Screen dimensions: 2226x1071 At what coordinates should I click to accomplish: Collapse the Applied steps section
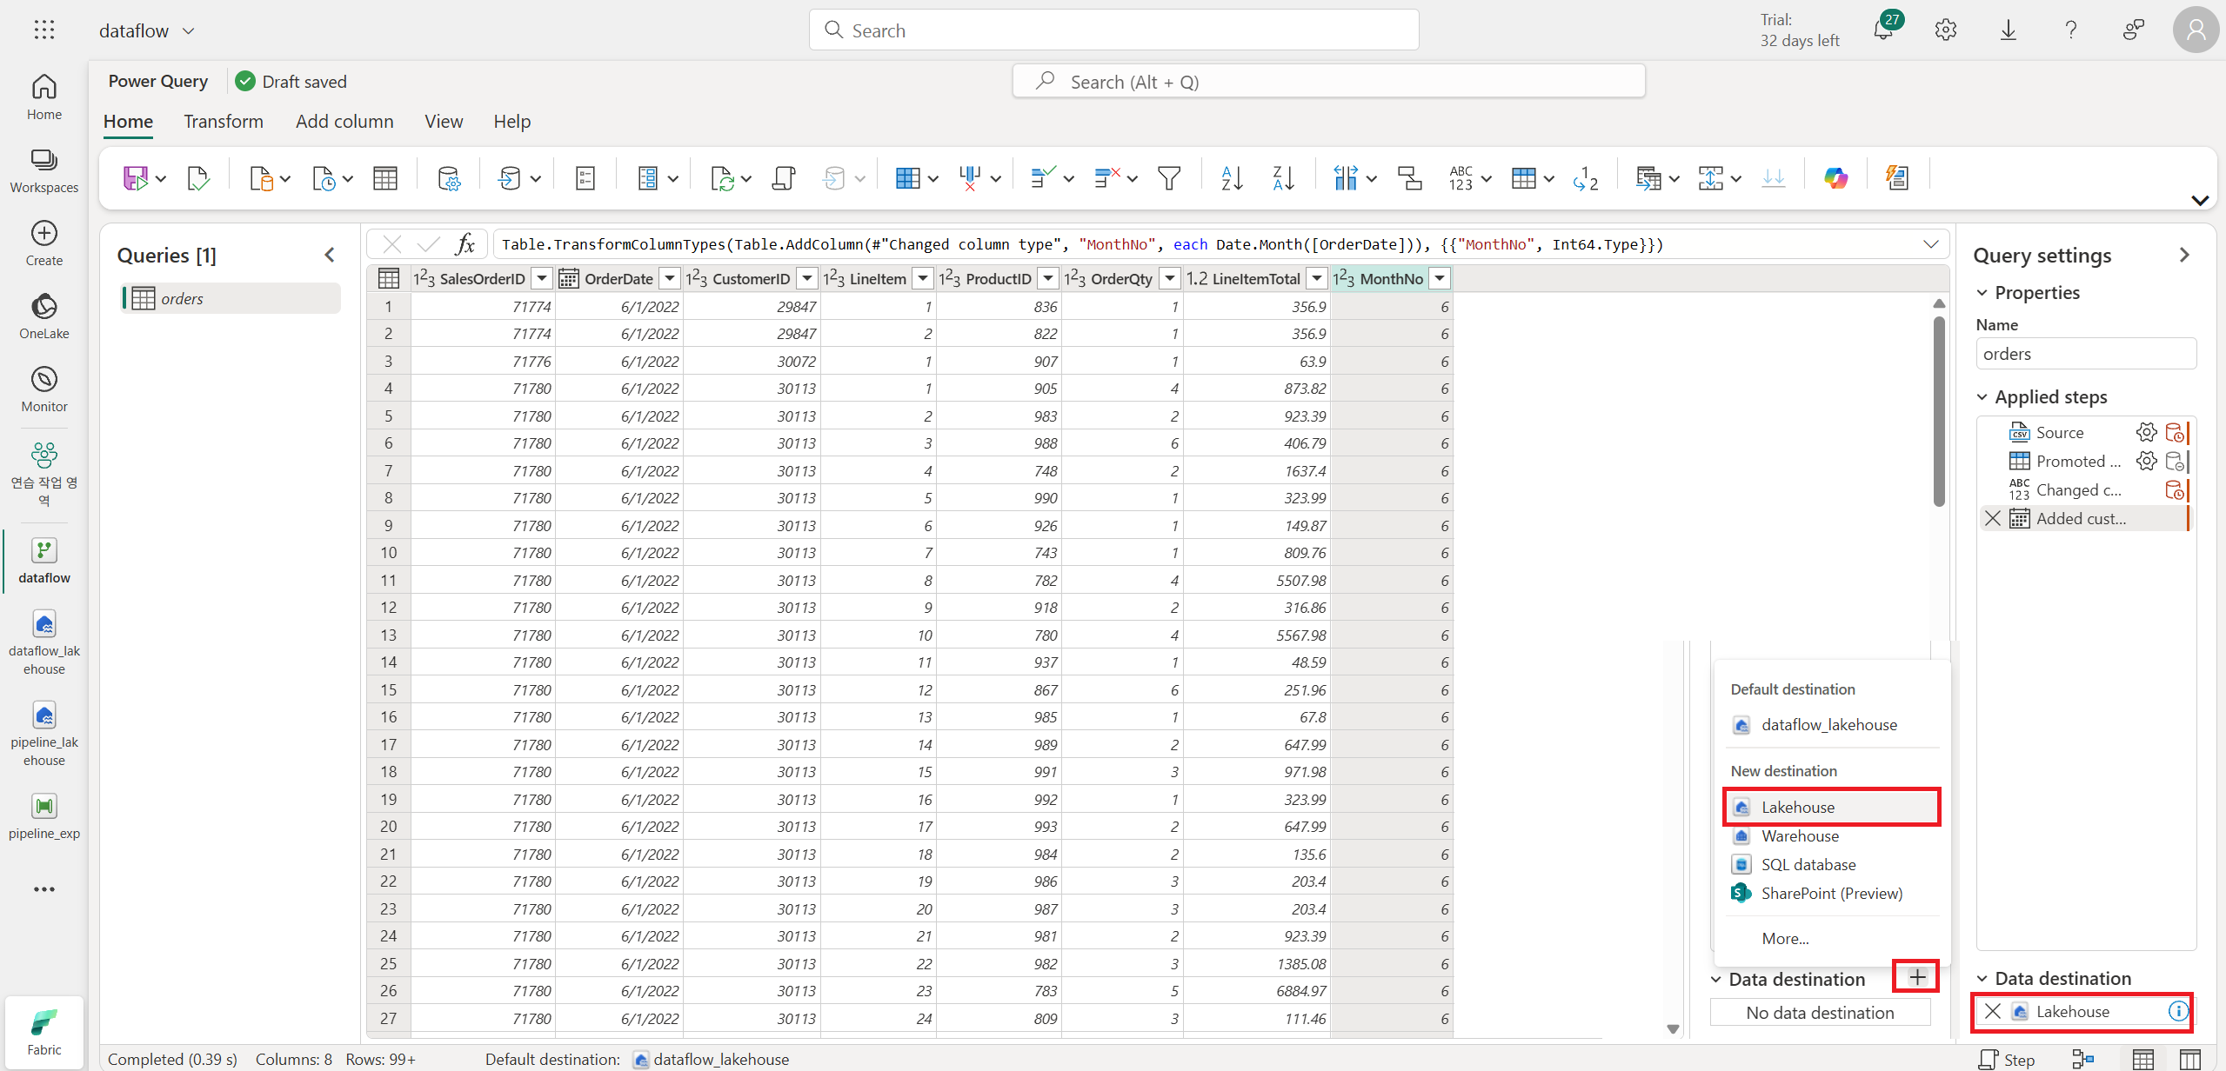pyautogui.click(x=1982, y=397)
